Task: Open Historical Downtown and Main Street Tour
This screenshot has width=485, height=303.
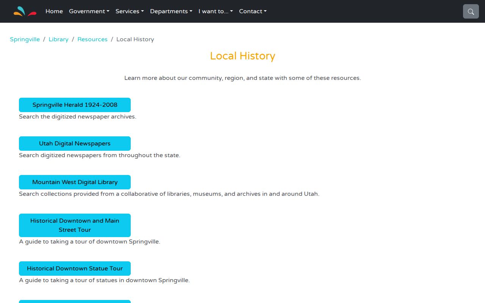Action: tap(75, 225)
